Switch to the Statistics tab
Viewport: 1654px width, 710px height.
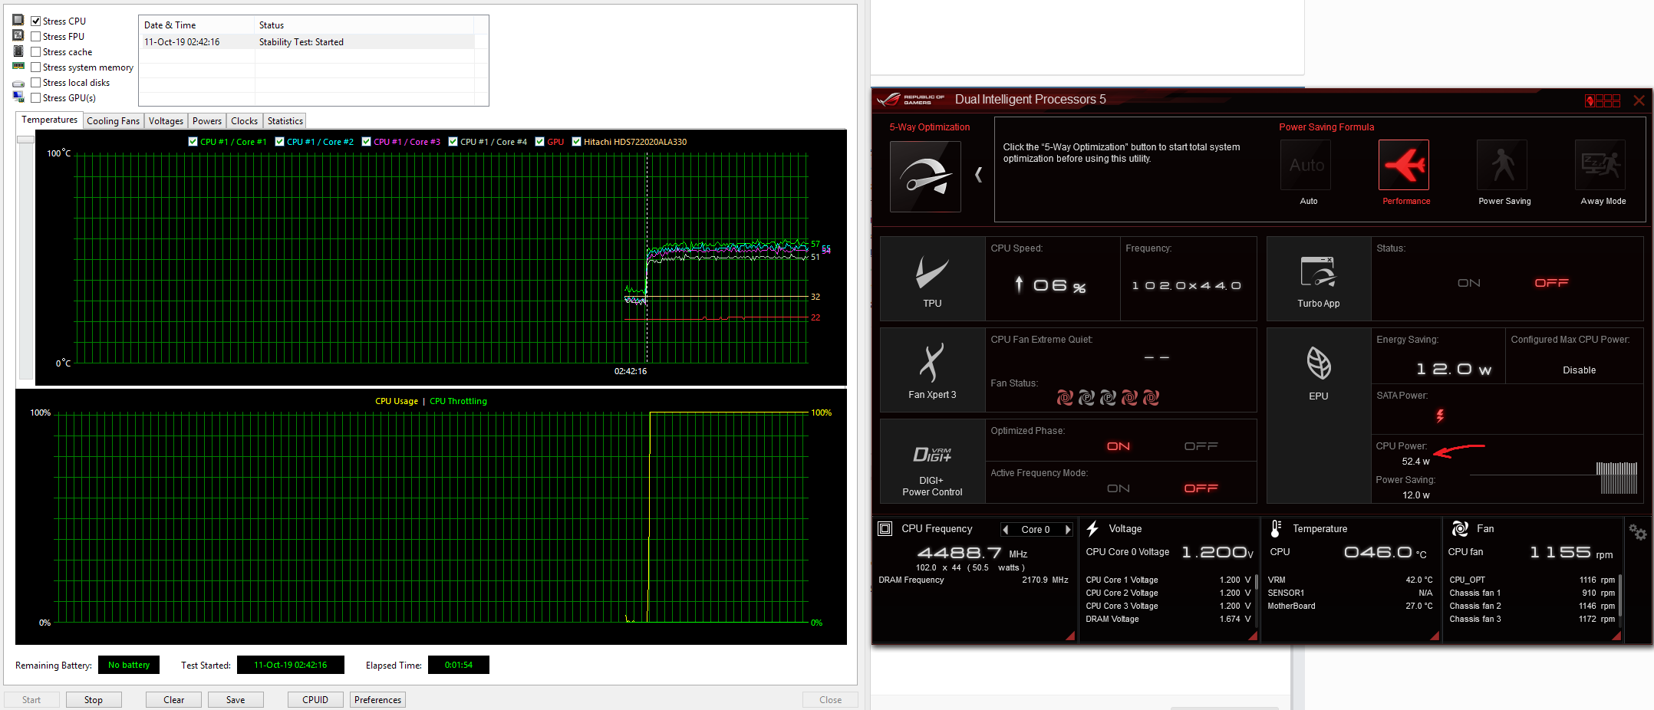(285, 121)
